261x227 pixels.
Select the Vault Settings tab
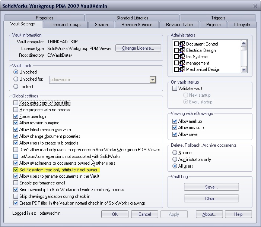click(x=23, y=24)
